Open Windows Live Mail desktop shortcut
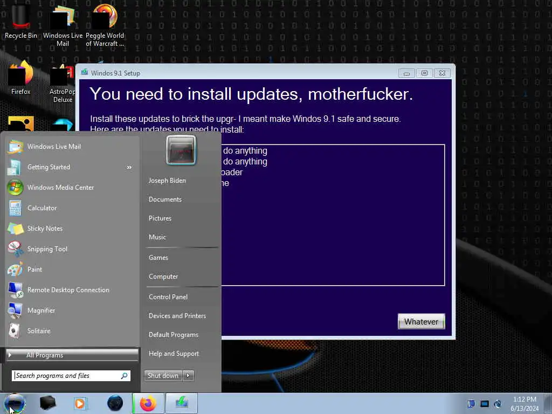The width and height of the screenshot is (552, 414). coord(63,25)
